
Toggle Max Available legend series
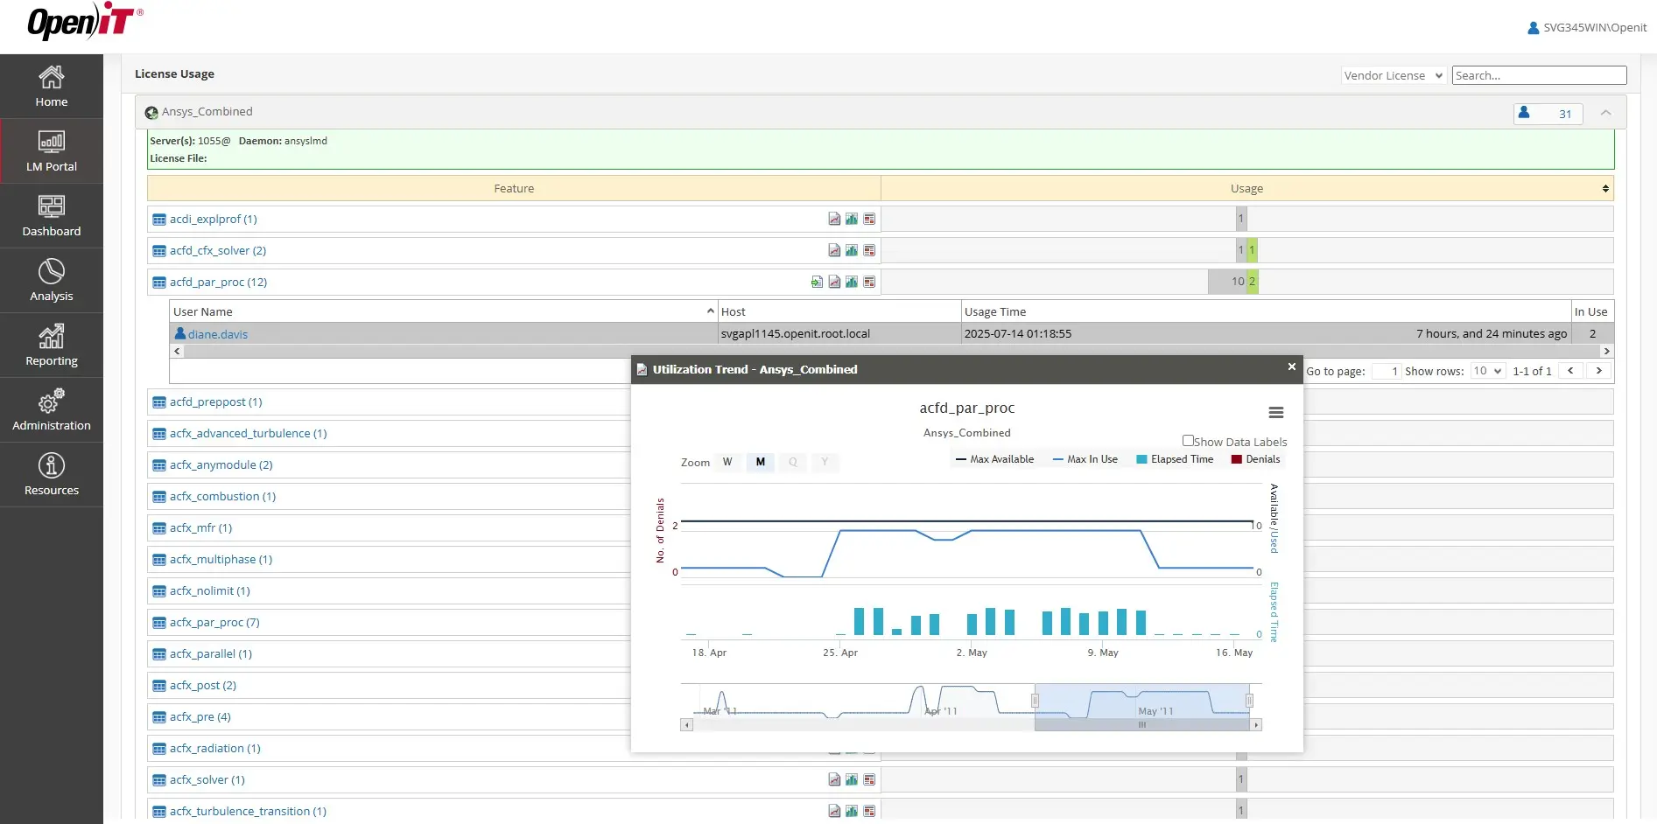pos(995,459)
